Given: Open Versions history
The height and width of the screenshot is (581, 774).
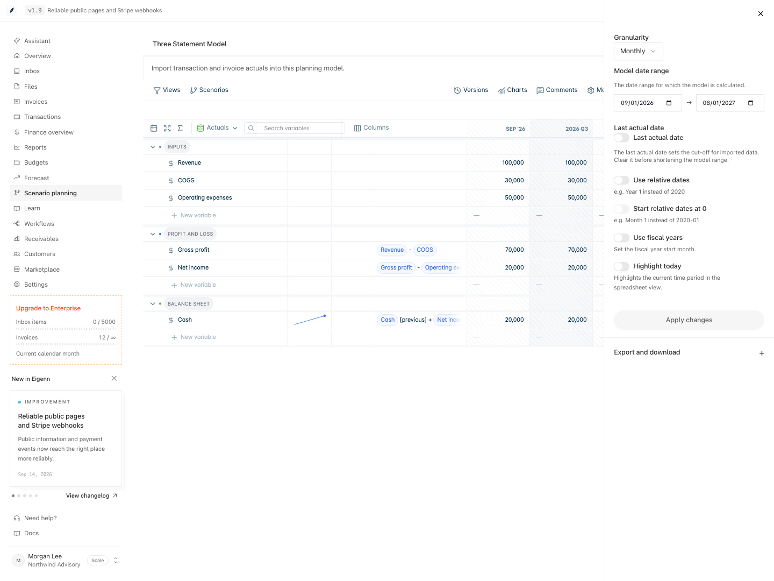Looking at the screenshot, I should tap(471, 90).
